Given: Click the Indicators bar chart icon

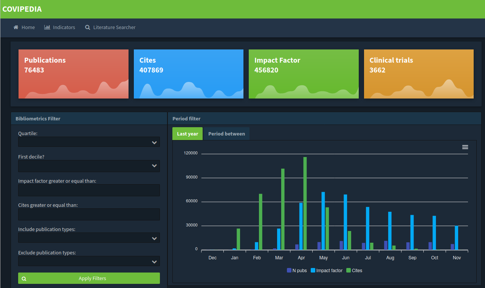Looking at the screenshot, I should (x=47, y=27).
